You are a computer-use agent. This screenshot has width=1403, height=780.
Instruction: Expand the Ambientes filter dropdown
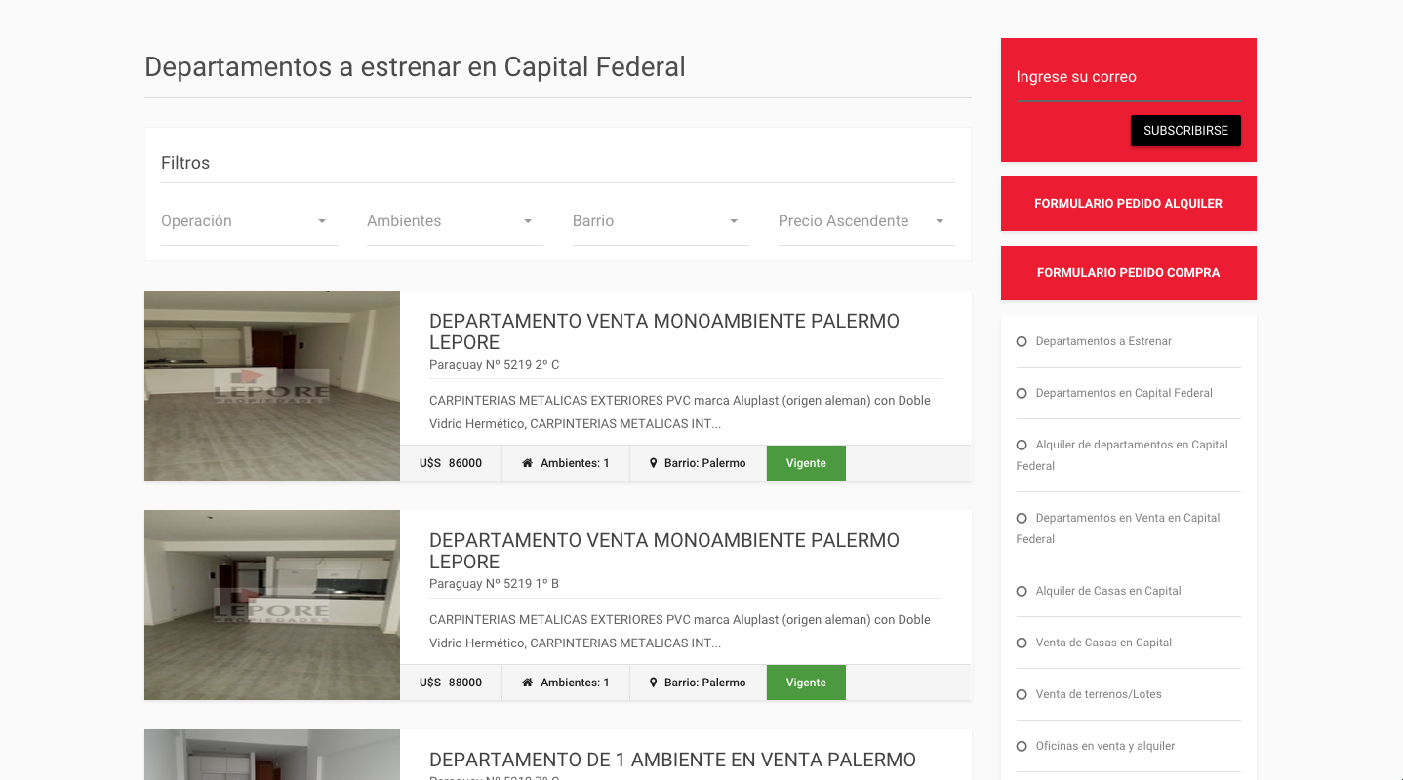(x=455, y=221)
